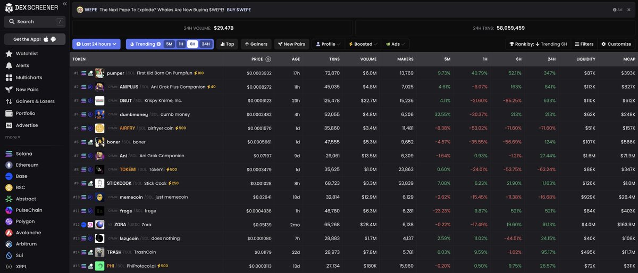Select the Abstract chain logo
Screen dimensions: 638x273
9,199
